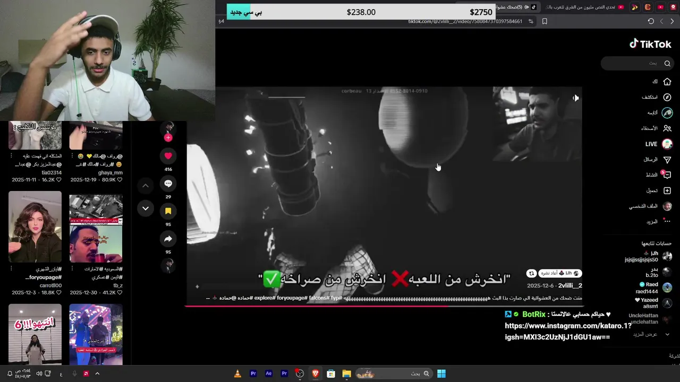Open followed account unclehattan
The height and width of the screenshot is (382, 680).
[x=651, y=318]
